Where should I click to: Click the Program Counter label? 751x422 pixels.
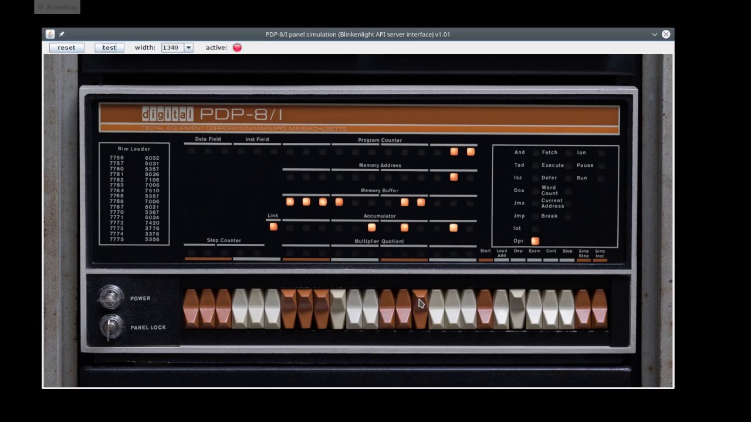380,140
